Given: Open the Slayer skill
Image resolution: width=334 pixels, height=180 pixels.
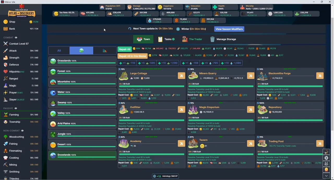Looking at the screenshot, I should 21,99.
